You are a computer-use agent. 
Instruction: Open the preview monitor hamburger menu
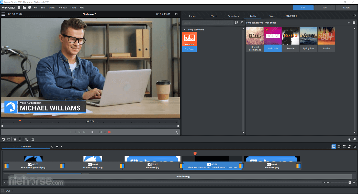[x=3, y=14]
